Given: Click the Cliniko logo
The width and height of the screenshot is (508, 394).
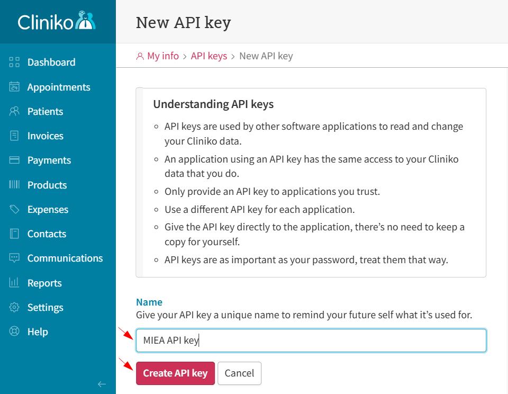Looking at the screenshot, I should click(x=58, y=21).
